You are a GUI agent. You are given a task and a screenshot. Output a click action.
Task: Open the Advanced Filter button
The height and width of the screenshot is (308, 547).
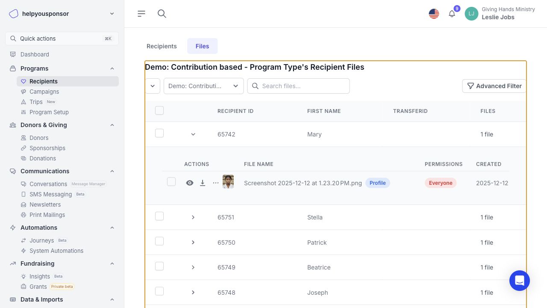tap(494, 86)
